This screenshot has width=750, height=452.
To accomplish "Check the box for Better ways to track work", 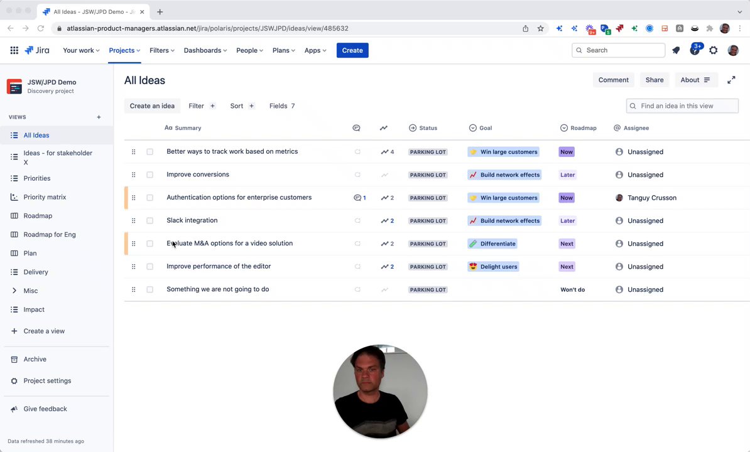I will (149, 152).
